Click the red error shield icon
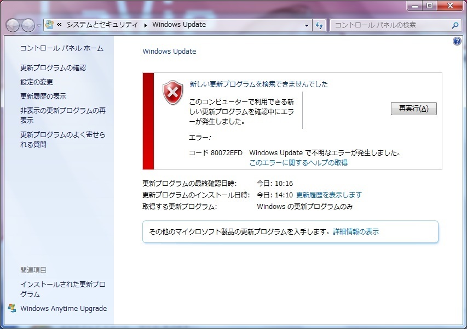 (x=172, y=93)
